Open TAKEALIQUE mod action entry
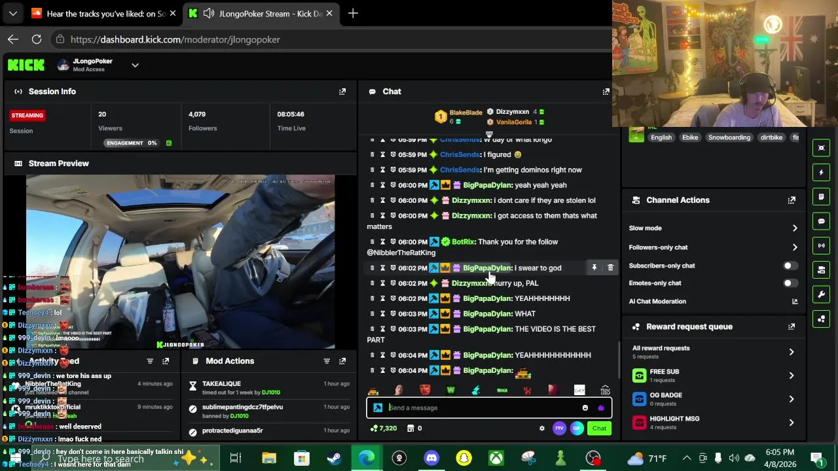The image size is (838, 471). tap(221, 384)
